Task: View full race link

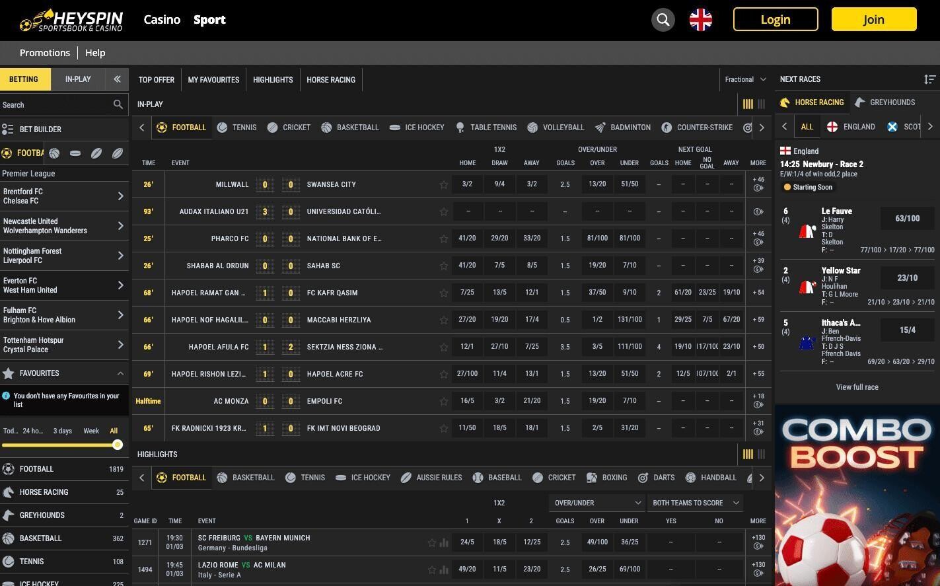Action: [857, 387]
